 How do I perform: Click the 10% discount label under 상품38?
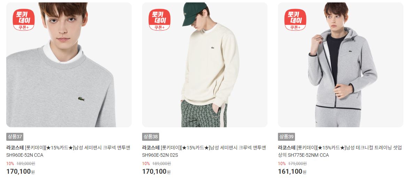[146, 164]
